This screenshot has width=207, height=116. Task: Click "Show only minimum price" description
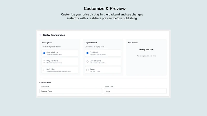[x=54, y=54]
